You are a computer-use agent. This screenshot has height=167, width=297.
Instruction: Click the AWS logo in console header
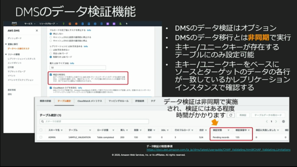[14, 24]
